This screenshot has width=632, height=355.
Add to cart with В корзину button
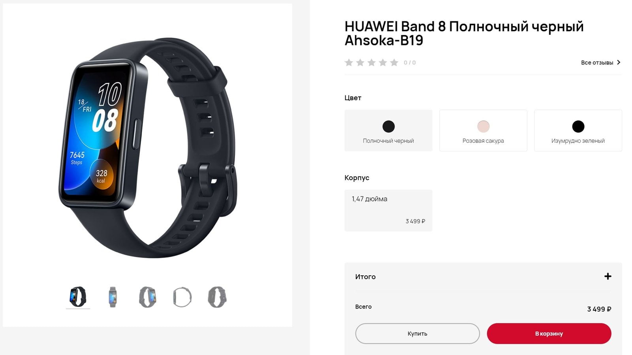pos(549,334)
